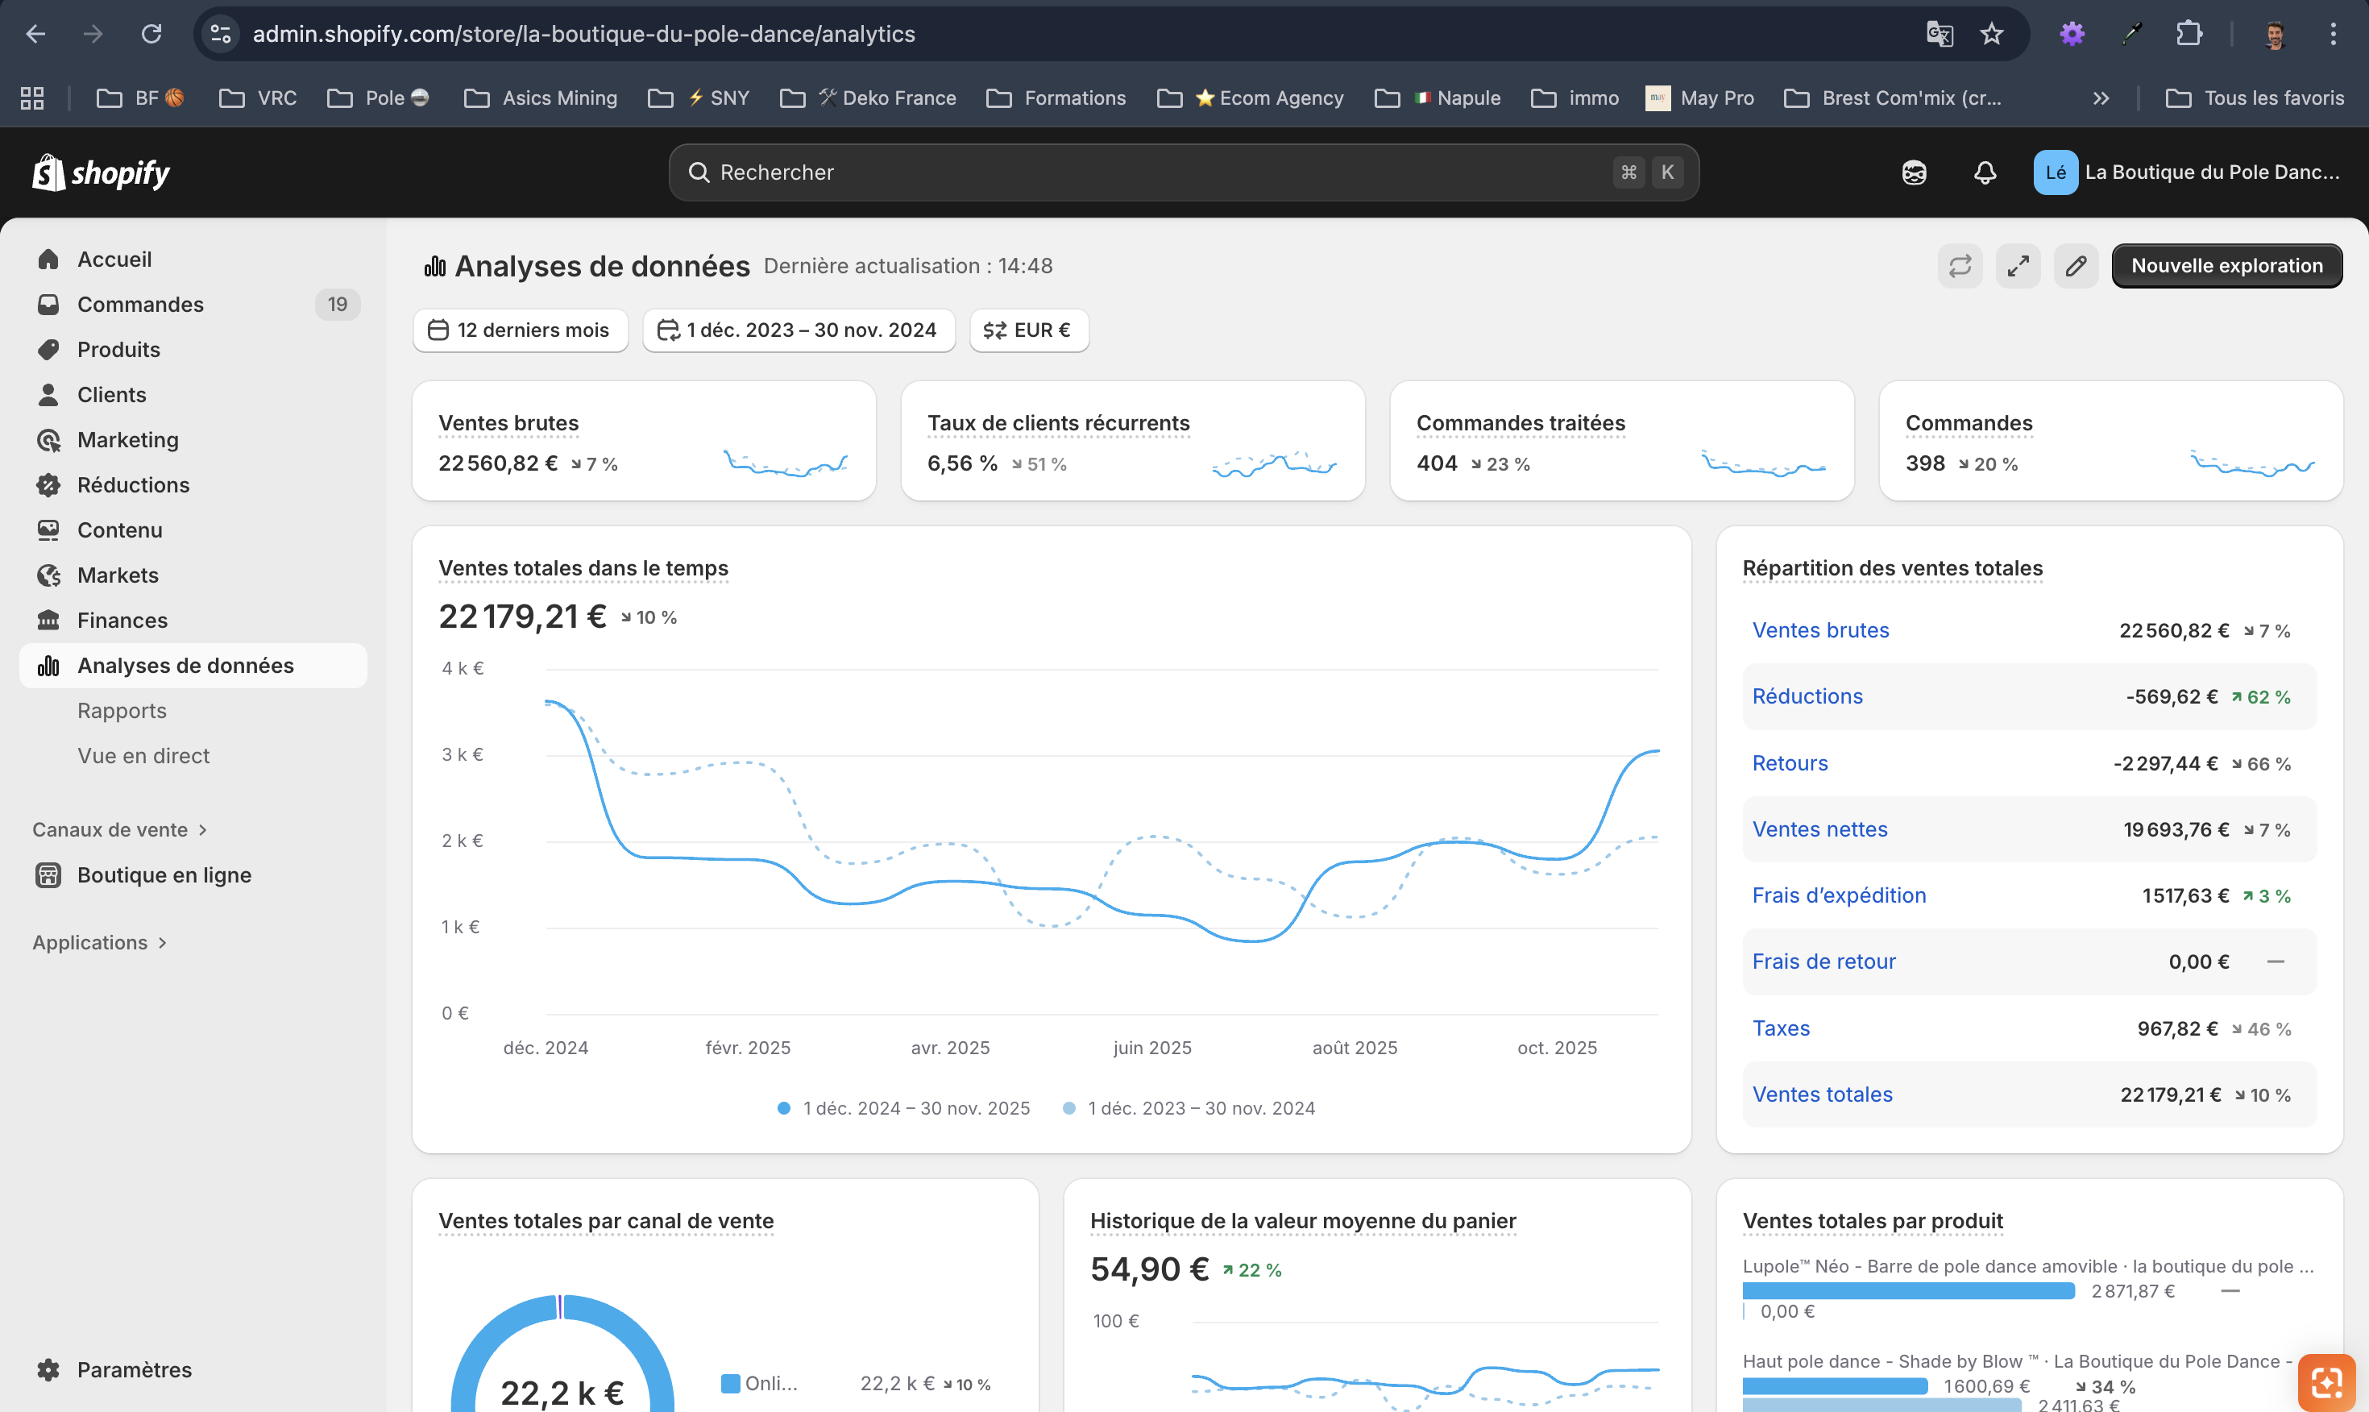Open the notifications bell icon

click(x=1984, y=172)
